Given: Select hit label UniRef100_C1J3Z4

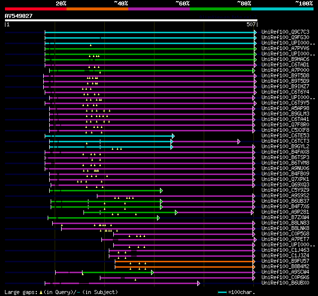Looking at the screenshot, I should coord(285,256).
